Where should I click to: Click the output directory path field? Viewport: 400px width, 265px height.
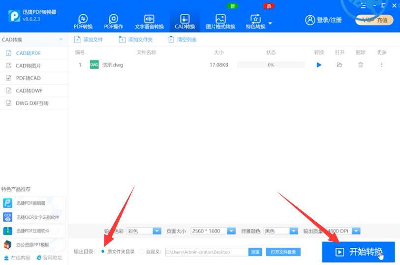pos(207,252)
